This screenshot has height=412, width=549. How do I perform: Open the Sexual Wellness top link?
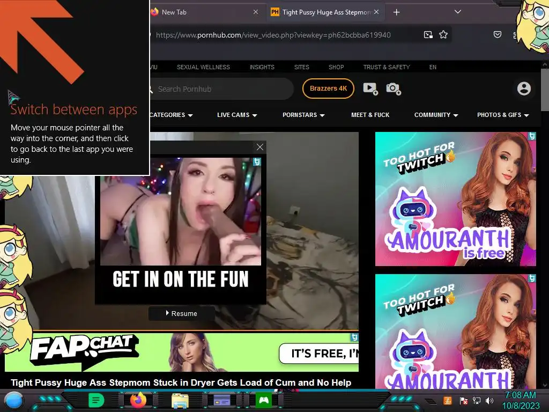tap(203, 67)
